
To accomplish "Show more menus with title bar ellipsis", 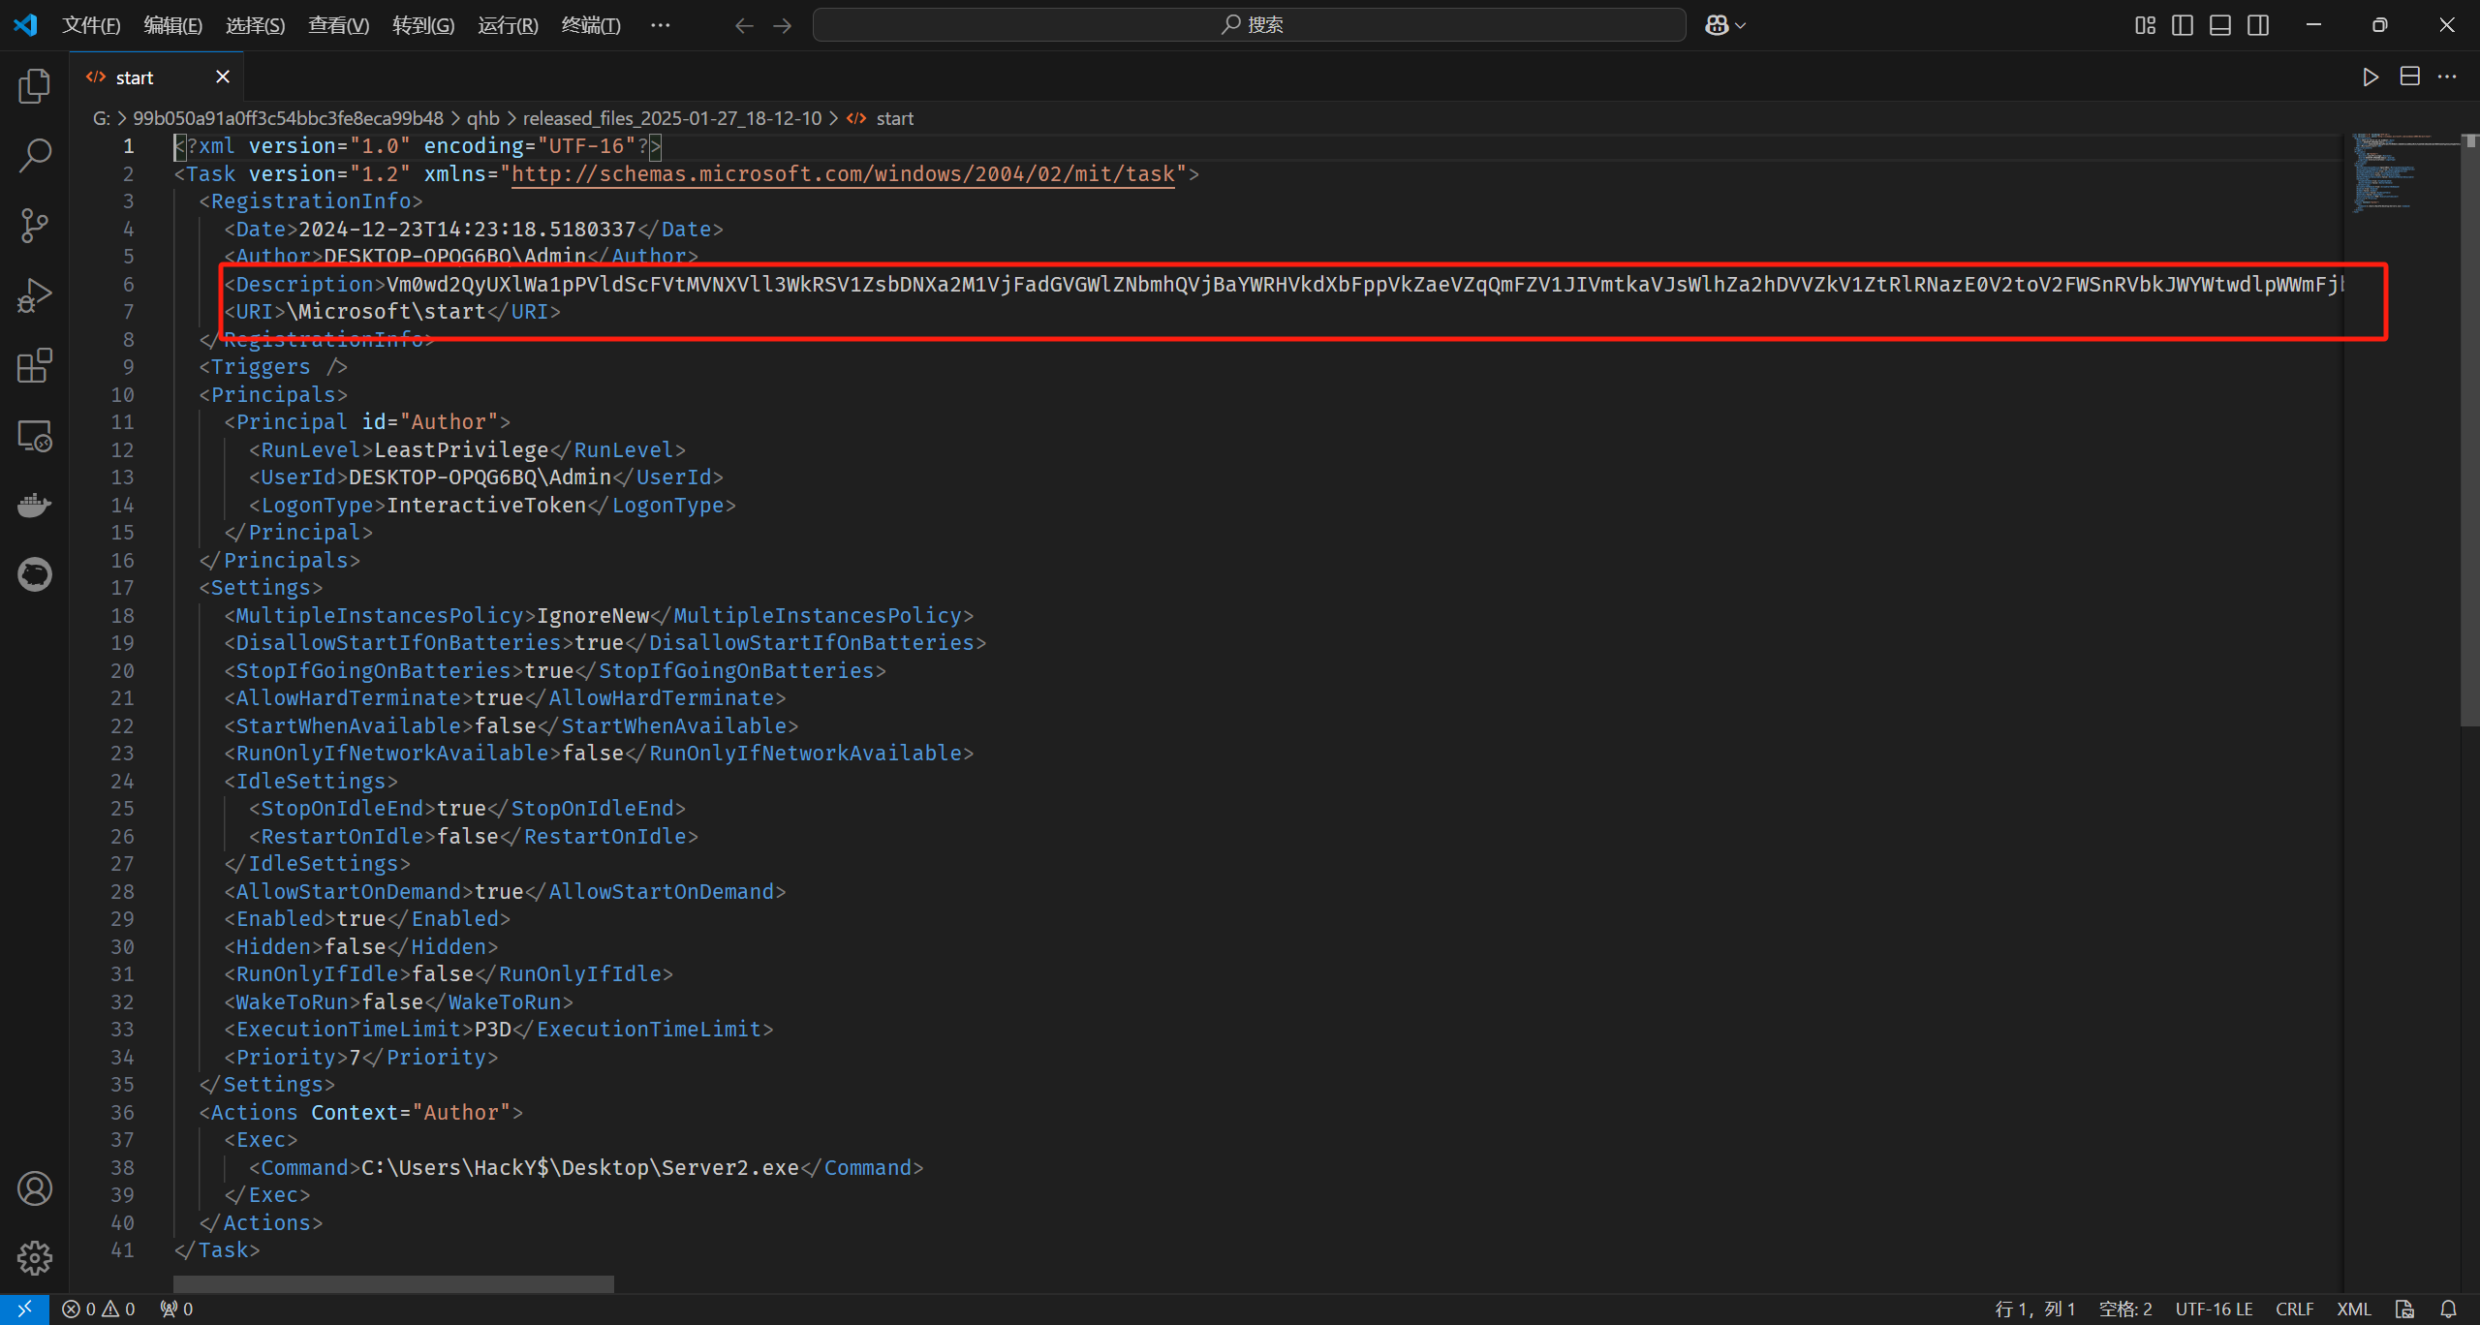I will pyautogui.click(x=661, y=25).
